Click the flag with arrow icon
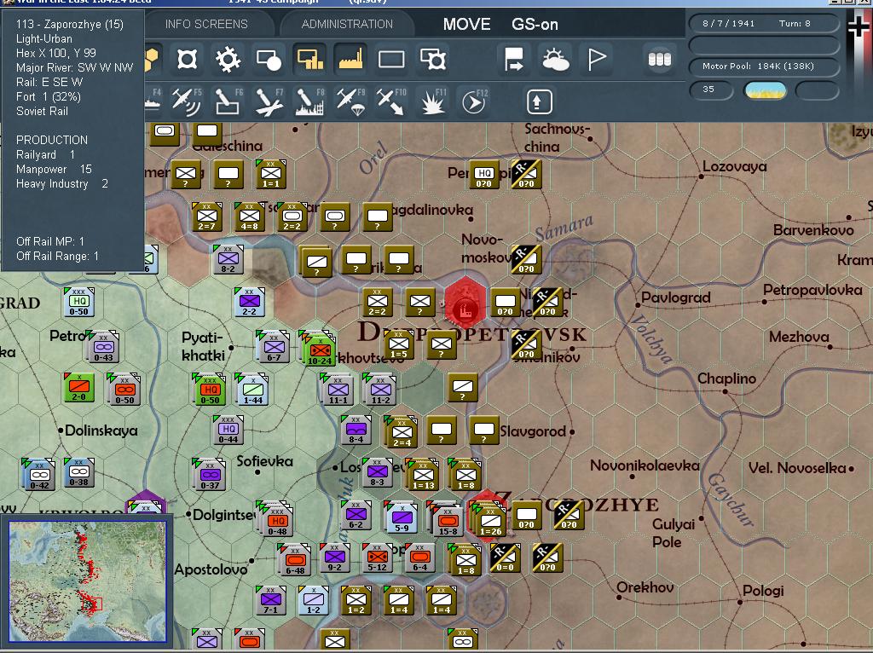Screen dimensions: 873x653 [x=514, y=59]
